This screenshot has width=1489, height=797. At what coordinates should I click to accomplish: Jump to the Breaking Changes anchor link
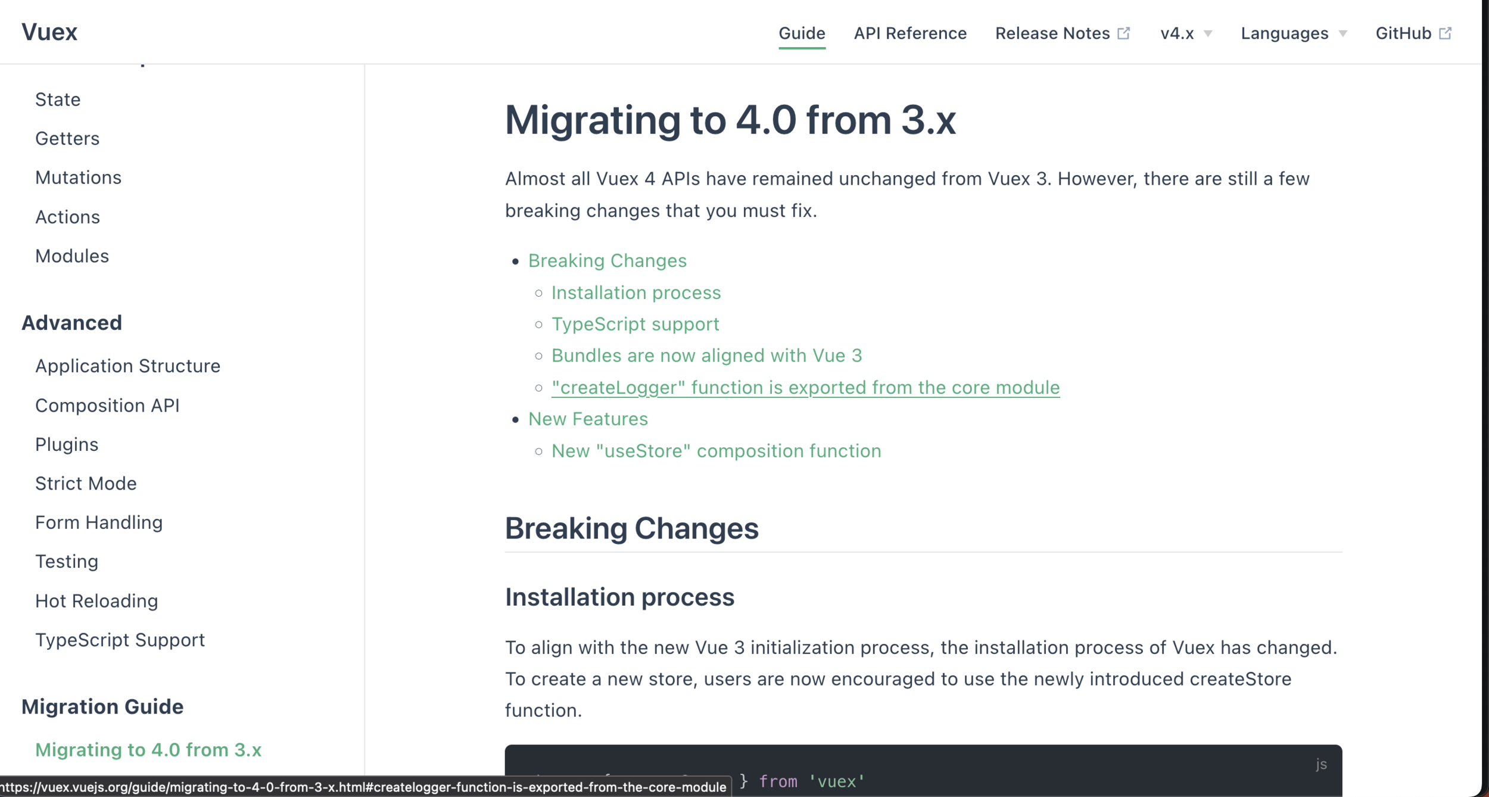tap(607, 260)
